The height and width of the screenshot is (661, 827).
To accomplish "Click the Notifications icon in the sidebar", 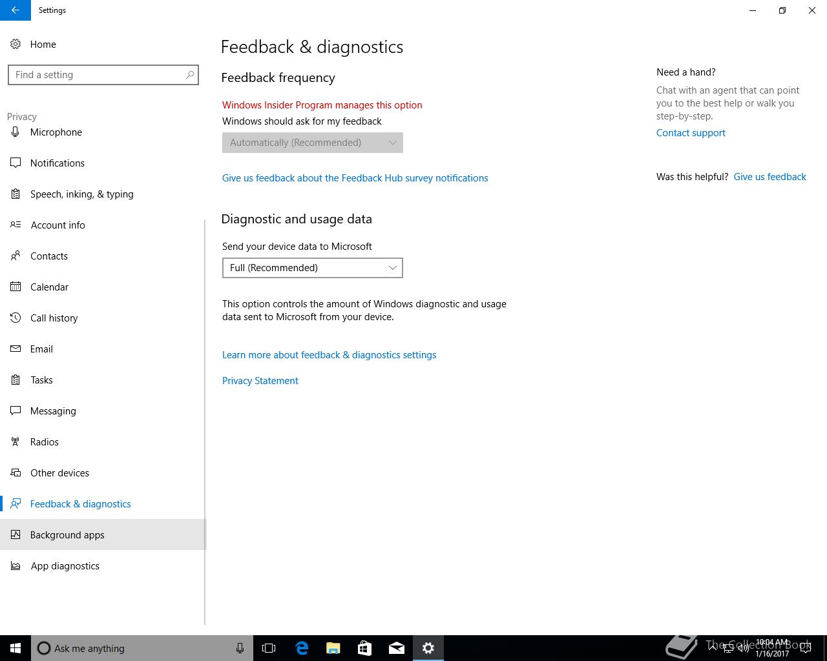I will click(x=16, y=163).
